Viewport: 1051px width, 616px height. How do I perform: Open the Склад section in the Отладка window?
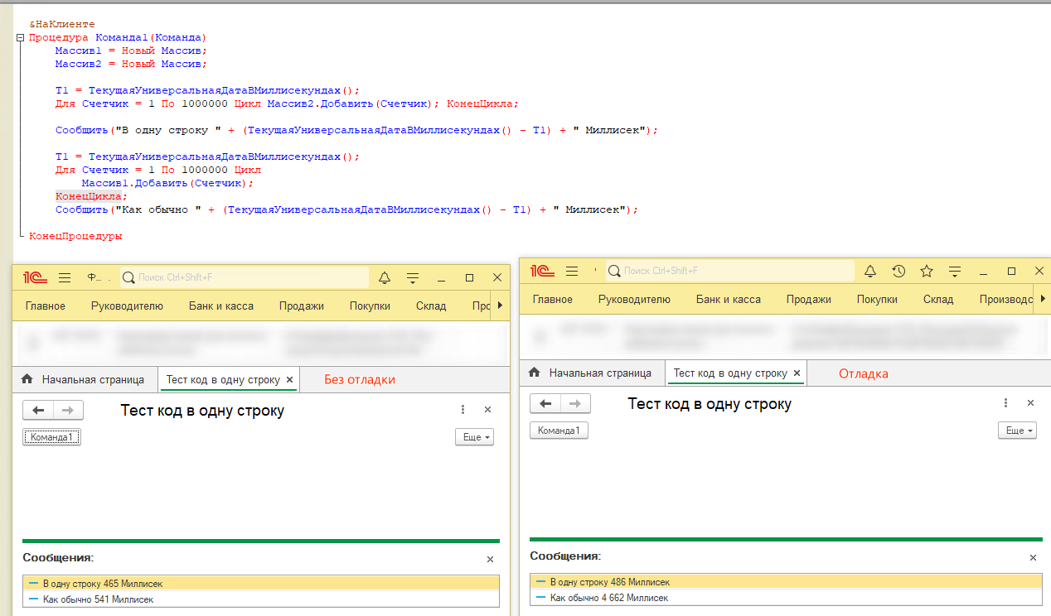pos(938,299)
